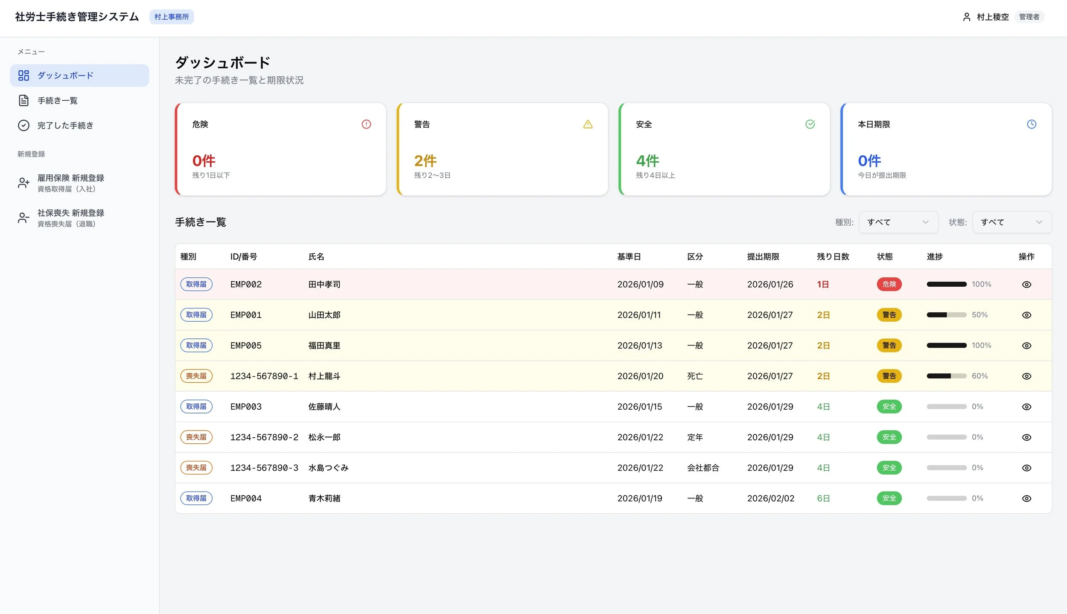The width and height of the screenshot is (1067, 614).
Task: Click the 50% progress bar for 山田太郎
Action: 946,315
